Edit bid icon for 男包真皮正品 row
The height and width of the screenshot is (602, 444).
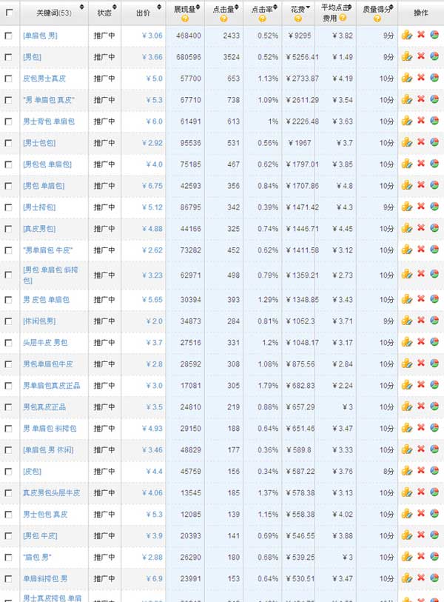pyautogui.click(x=407, y=407)
